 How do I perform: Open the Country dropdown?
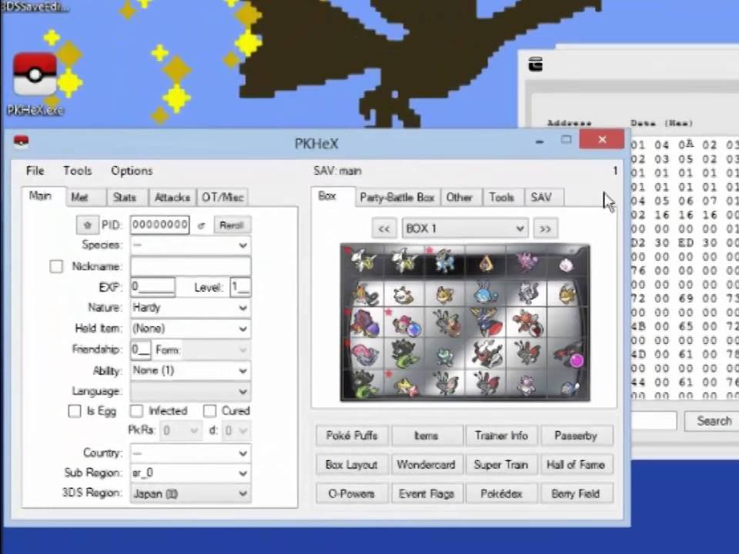(x=190, y=452)
